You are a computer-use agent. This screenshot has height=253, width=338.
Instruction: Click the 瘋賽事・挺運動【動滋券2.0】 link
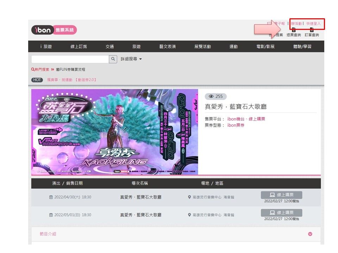(72, 80)
